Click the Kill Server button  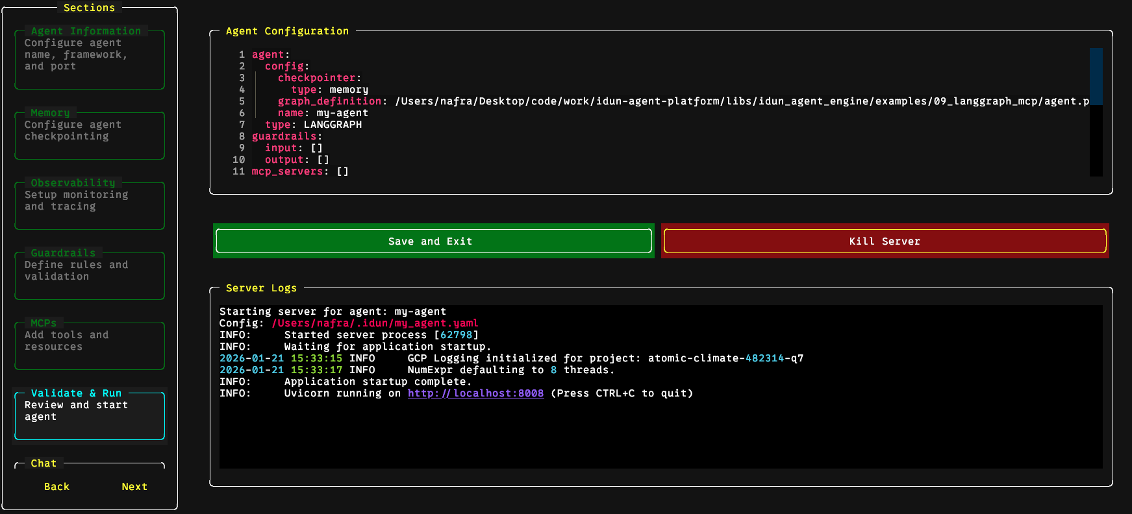coord(885,241)
